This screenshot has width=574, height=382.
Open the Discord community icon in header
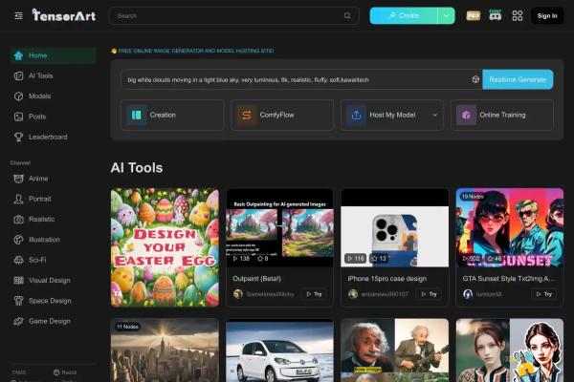tap(495, 15)
